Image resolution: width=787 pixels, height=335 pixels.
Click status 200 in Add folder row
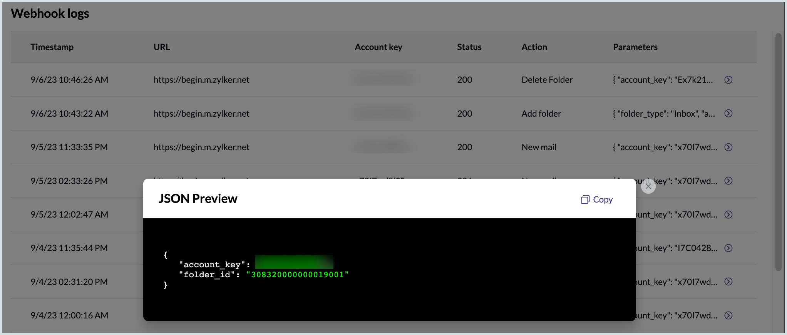click(465, 114)
